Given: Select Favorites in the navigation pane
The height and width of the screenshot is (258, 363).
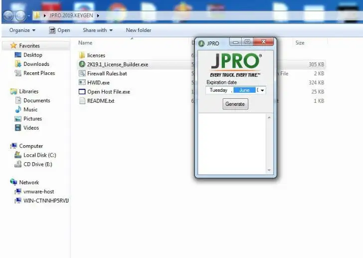Looking at the screenshot, I should pyautogui.click(x=29, y=45).
